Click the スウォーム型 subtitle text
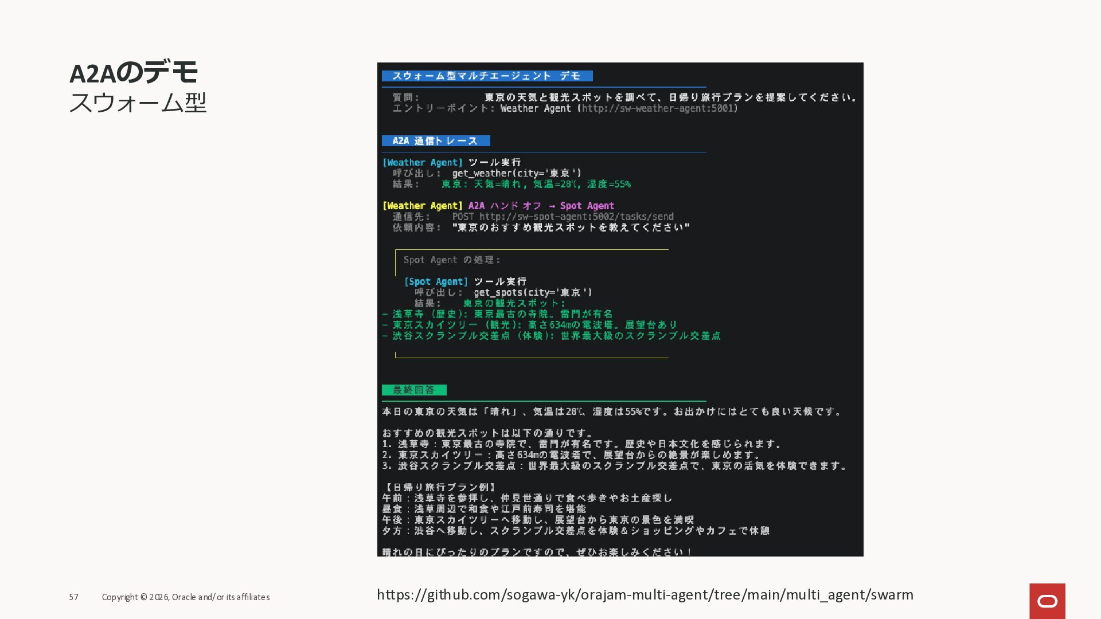The image size is (1101, 619). (138, 103)
